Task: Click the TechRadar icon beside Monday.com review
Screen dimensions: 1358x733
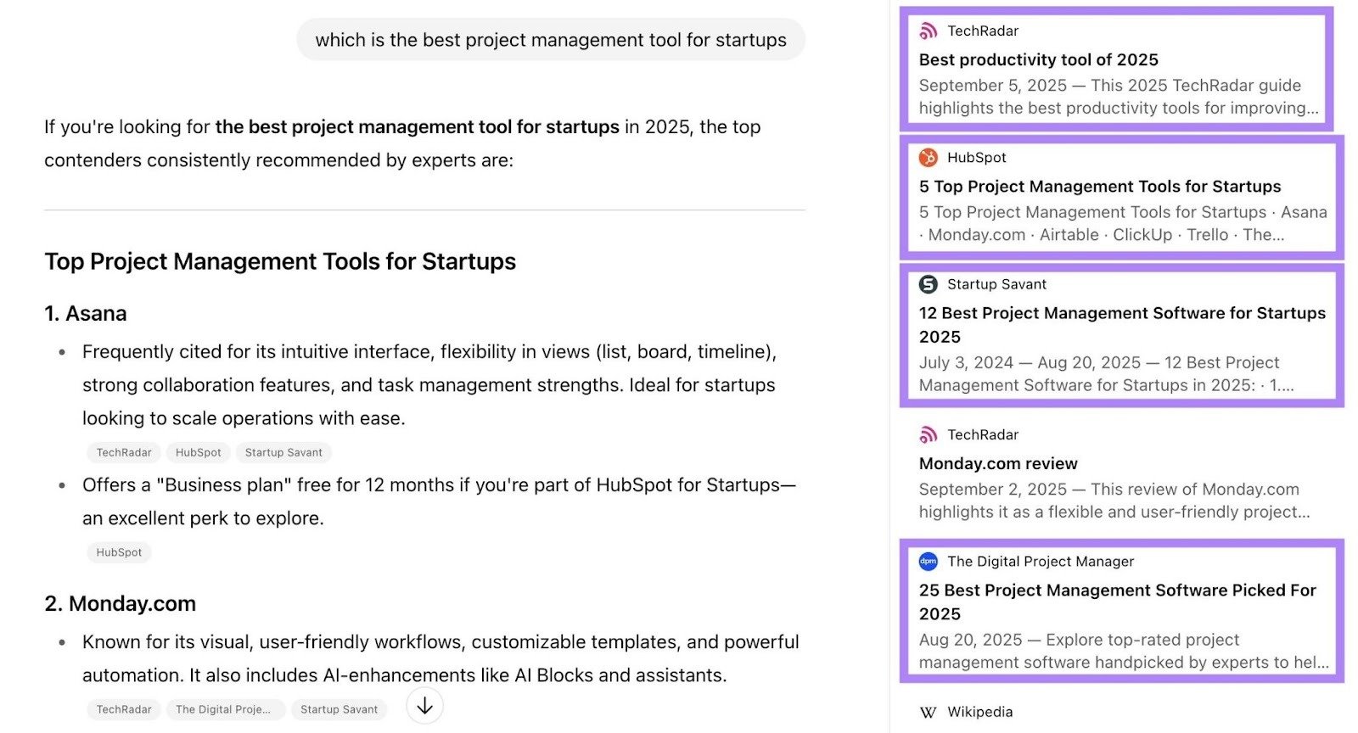Action: click(x=928, y=434)
